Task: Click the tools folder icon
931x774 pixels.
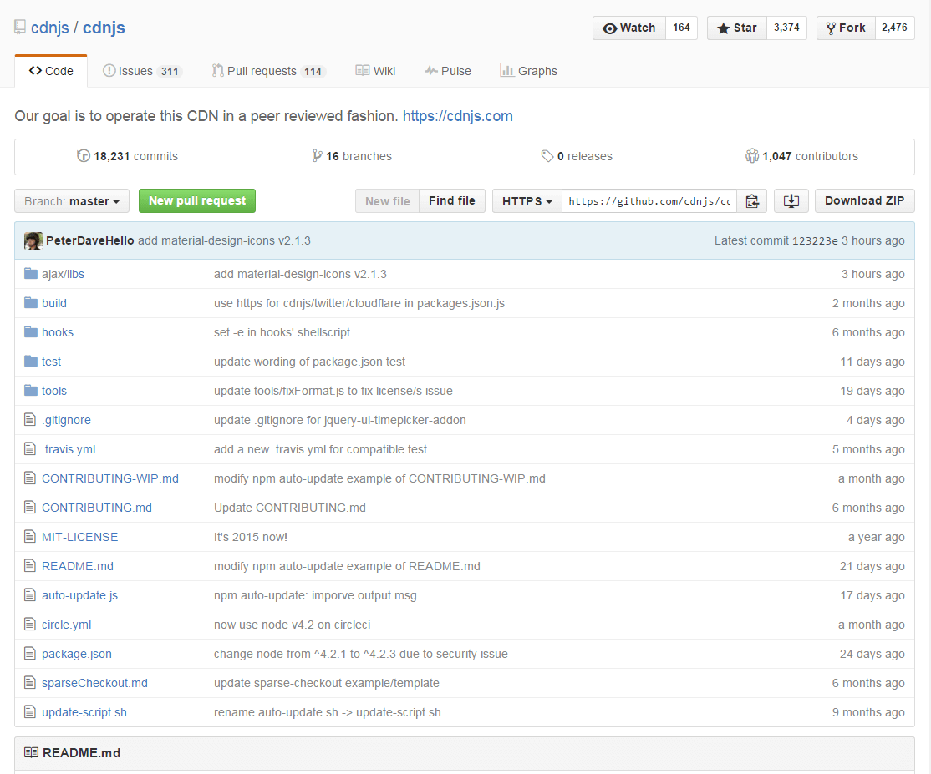Action: click(31, 390)
